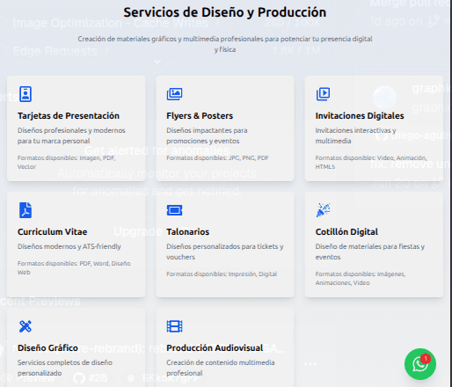Image resolution: width=452 pixels, height=387 pixels.
Task: Click the Diseño Gráfico card title
Action: click(x=47, y=348)
